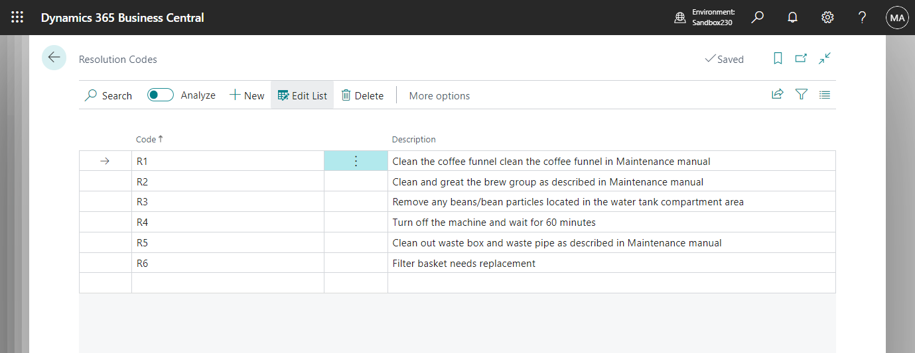Viewport: 915px width, 353px height.
Task: Open the notifications bell
Action: point(792,18)
